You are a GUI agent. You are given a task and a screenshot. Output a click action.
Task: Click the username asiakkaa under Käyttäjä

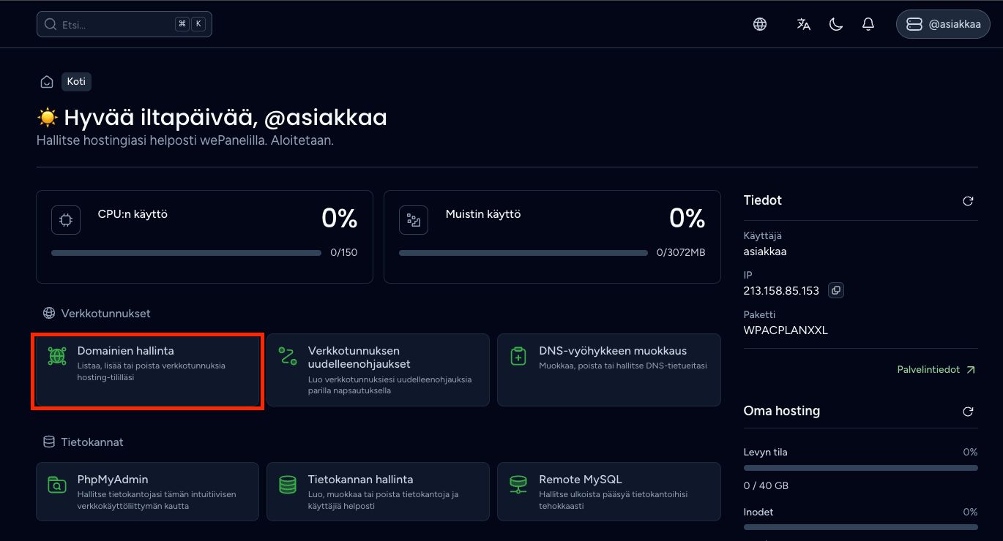click(x=765, y=251)
